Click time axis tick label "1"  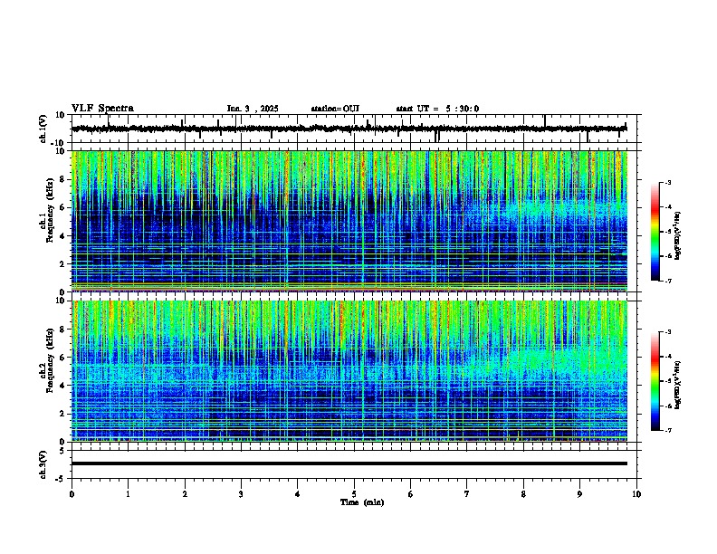[x=128, y=494]
